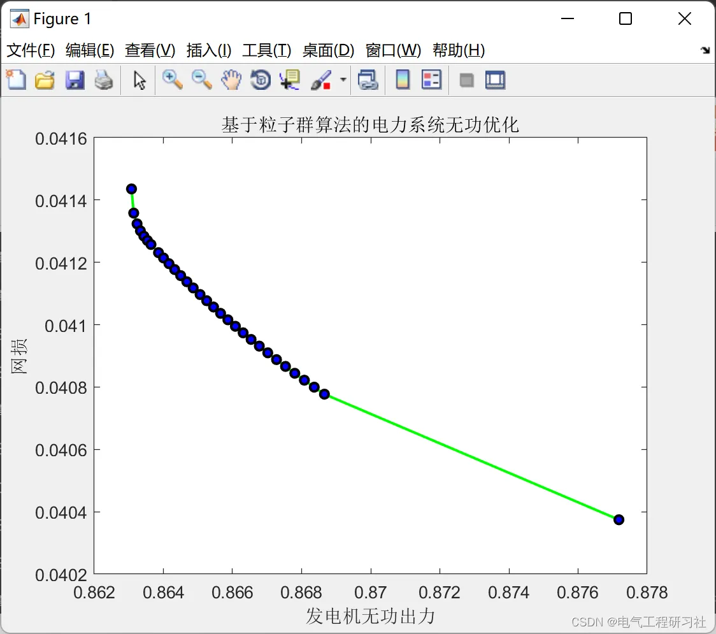Insert a legend using the toolbar icon
This screenshot has height=634, width=716.
[x=431, y=80]
